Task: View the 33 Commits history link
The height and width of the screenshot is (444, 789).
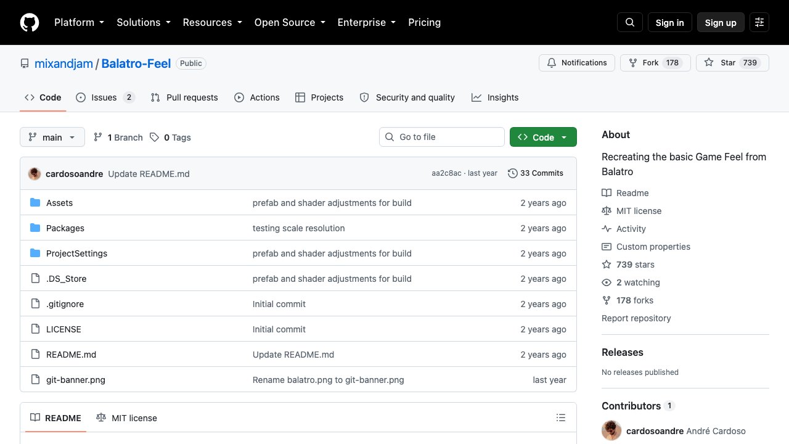Action: tap(536, 173)
